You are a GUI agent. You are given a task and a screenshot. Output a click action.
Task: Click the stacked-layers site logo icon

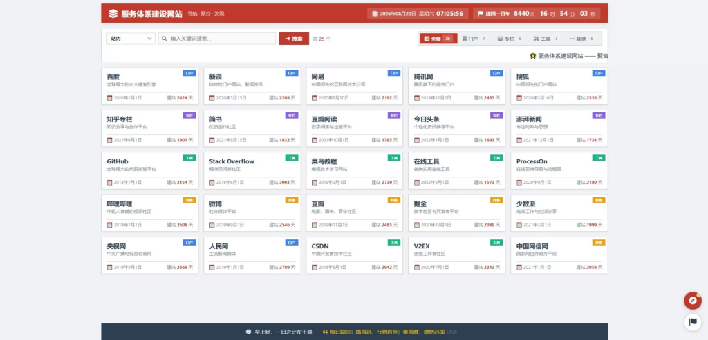(x=113, y=14)
